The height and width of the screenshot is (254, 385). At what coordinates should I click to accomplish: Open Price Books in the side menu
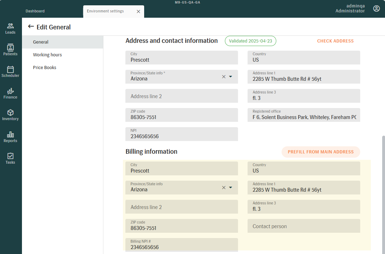tap(63, 68)
